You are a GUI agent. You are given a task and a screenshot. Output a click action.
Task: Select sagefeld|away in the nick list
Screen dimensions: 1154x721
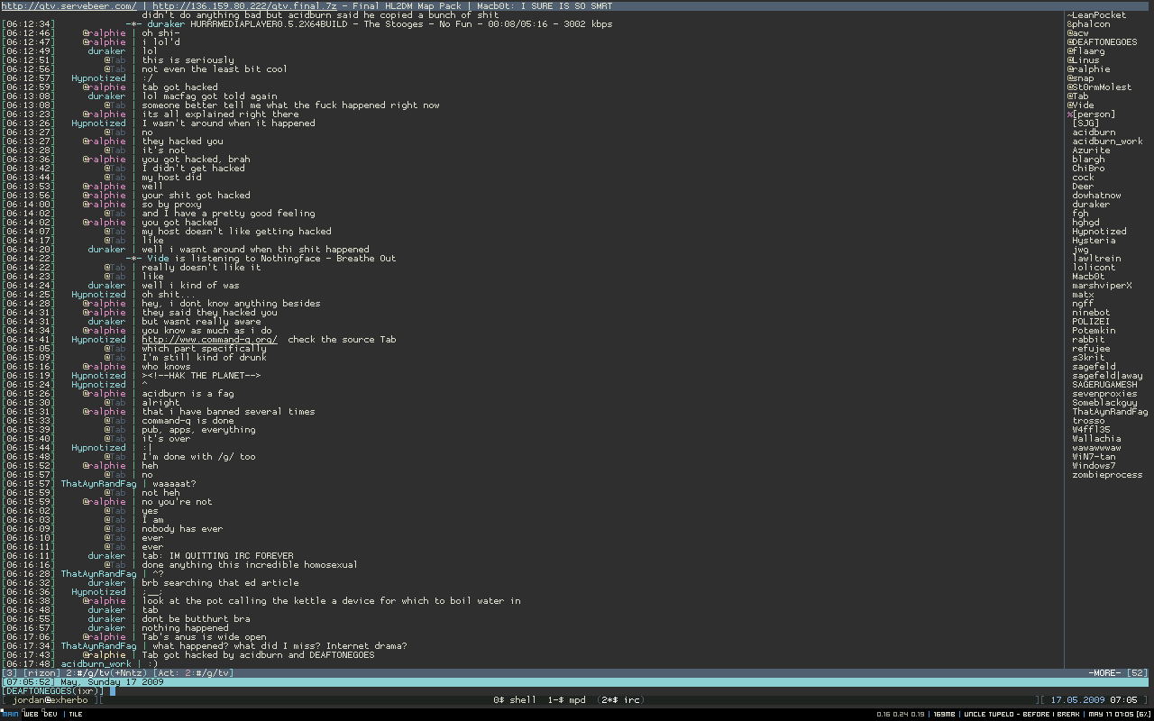click(x=1107, y=376)
